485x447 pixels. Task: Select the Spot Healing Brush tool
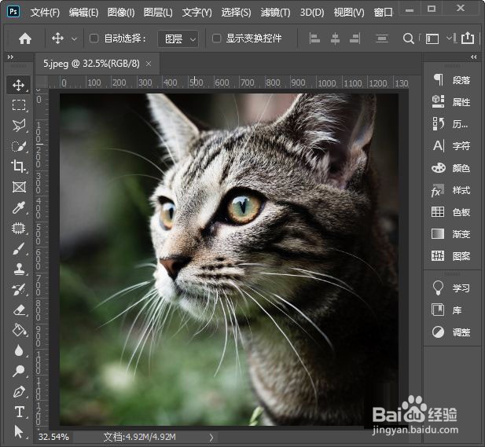pyautogui.click(x=19, y=228)
